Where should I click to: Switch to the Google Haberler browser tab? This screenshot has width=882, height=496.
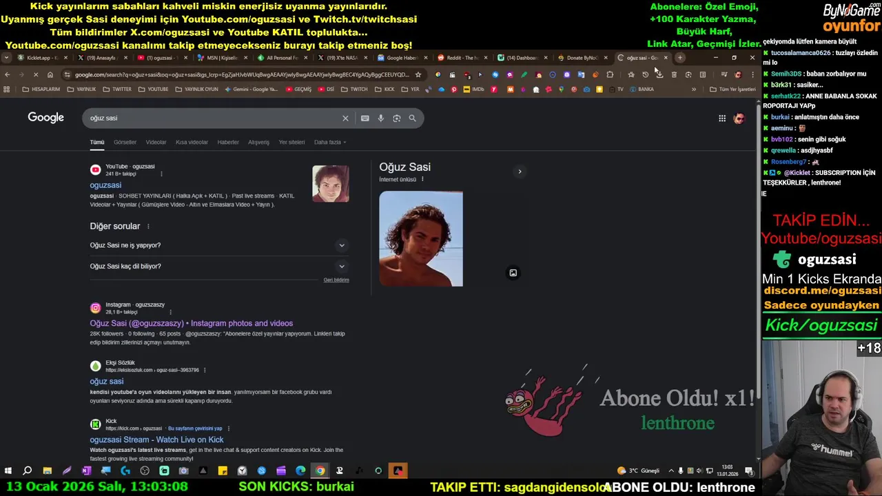pos(402,58)
